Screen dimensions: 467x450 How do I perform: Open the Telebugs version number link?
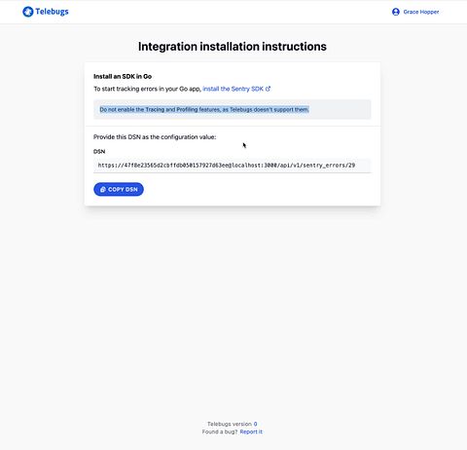coord(255,424)
